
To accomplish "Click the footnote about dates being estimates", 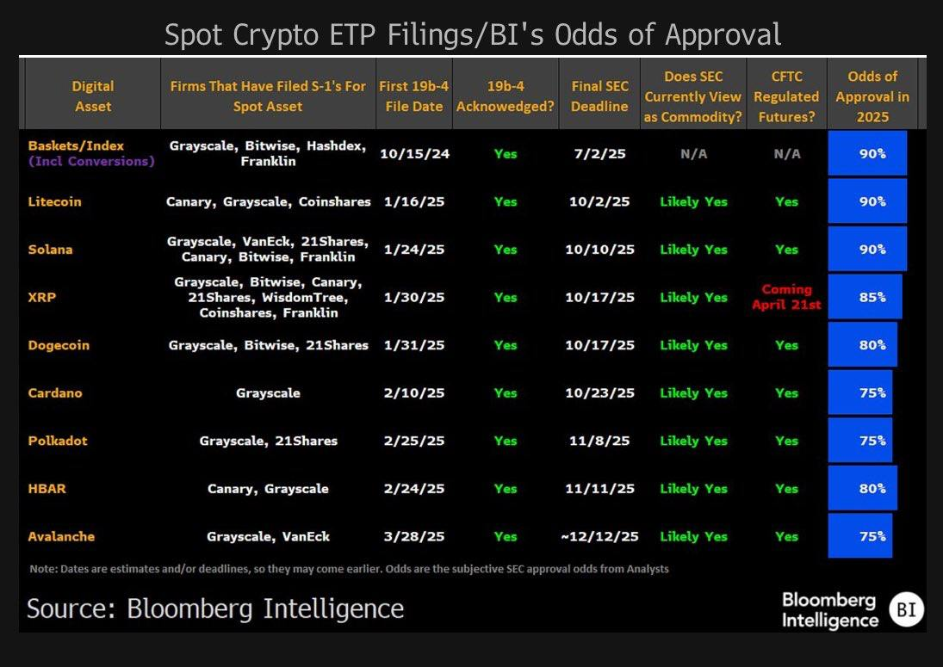I will click(349, 569).
